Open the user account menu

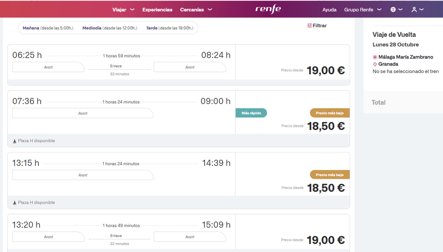click(x=417, y=10)
